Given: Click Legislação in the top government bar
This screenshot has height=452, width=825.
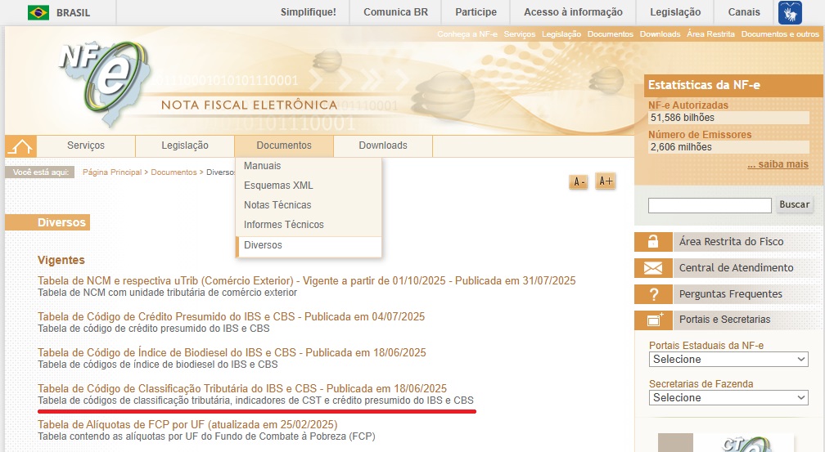Looking at the screenshot, I should coord(675,12).
